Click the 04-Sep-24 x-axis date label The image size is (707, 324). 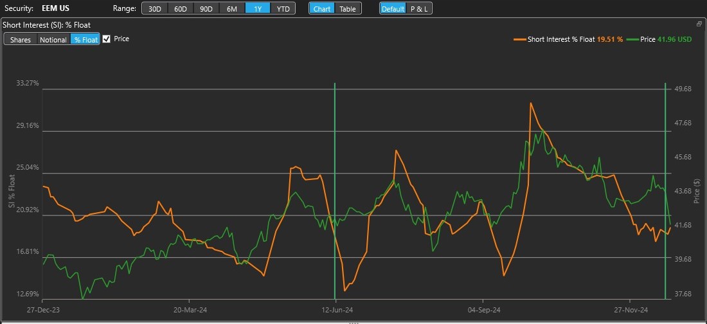tap(483, 310)
